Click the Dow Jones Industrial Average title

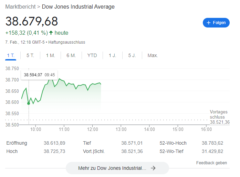(78, 7)
